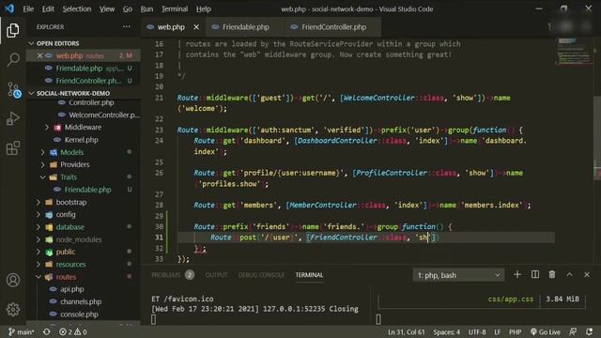
Task: Open the Terminal menu
Action: click(x=175, y=8)
